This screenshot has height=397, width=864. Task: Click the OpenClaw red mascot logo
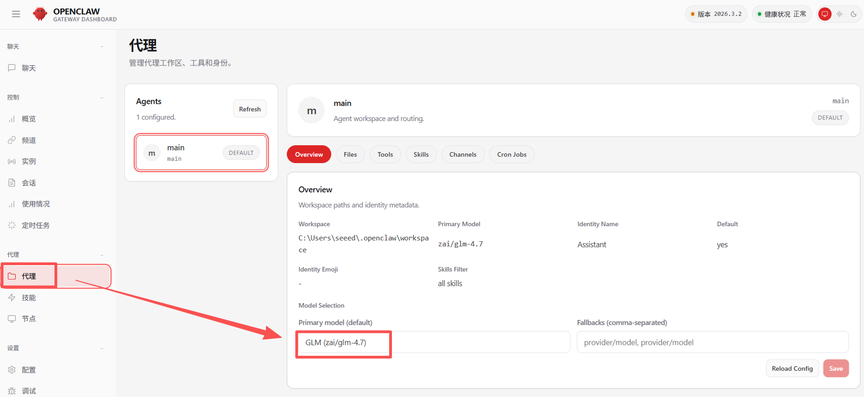click(x=40, y=14)
